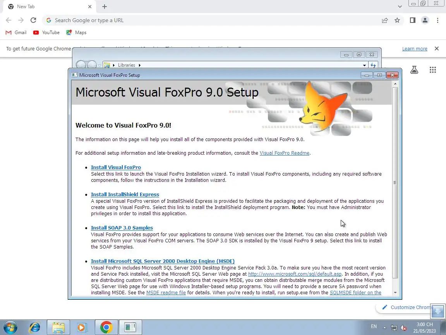This screenshot has height=335, width=446.
Task: Bookmark this tab with star icon
Action: (397, 20)
